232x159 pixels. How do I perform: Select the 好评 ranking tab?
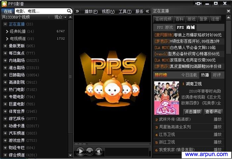coord(217,75)
